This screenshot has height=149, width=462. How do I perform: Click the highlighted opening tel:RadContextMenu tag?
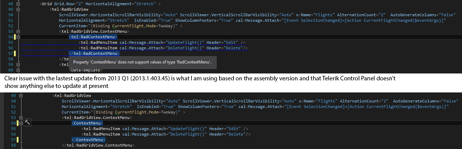93,37
